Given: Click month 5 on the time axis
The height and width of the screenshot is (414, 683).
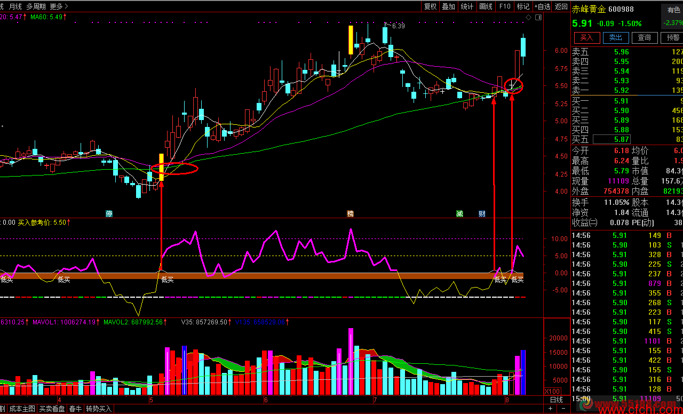Looking at the screenshot, I should tap(151, 400).
